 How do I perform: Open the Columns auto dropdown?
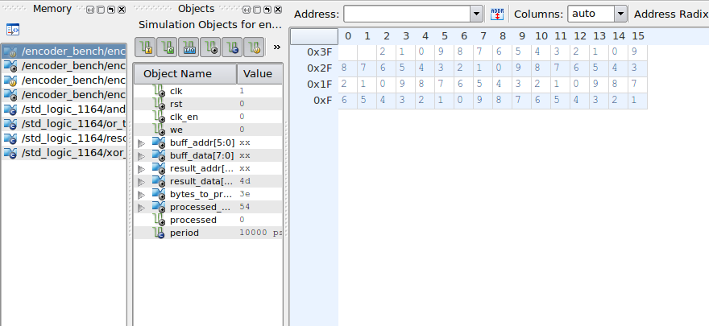(621, 14)
